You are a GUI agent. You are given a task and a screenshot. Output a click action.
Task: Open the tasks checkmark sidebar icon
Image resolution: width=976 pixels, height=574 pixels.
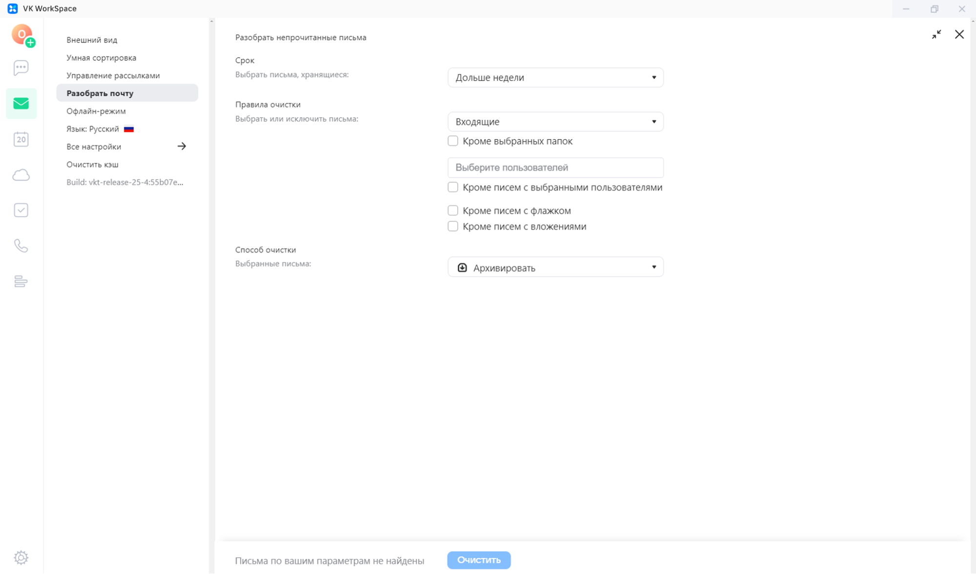click(x=21, y=210)
